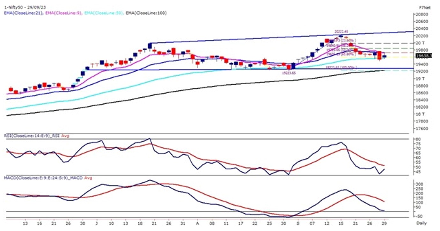
Task: Click the Avg label in RSI panel
Action: click(65, 136)
